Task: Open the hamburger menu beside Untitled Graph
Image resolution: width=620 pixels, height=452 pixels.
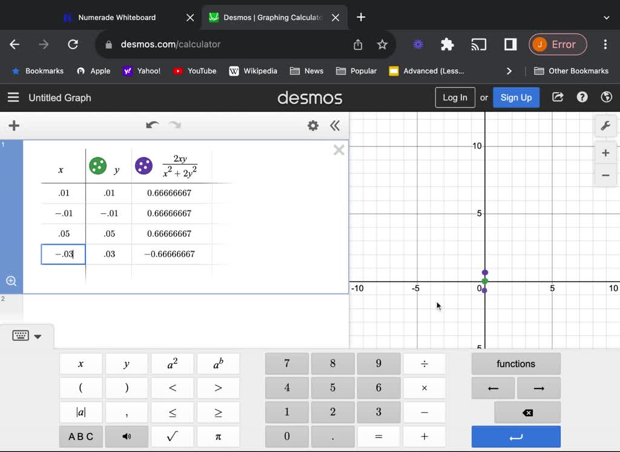Action: [x=13, y=98]
